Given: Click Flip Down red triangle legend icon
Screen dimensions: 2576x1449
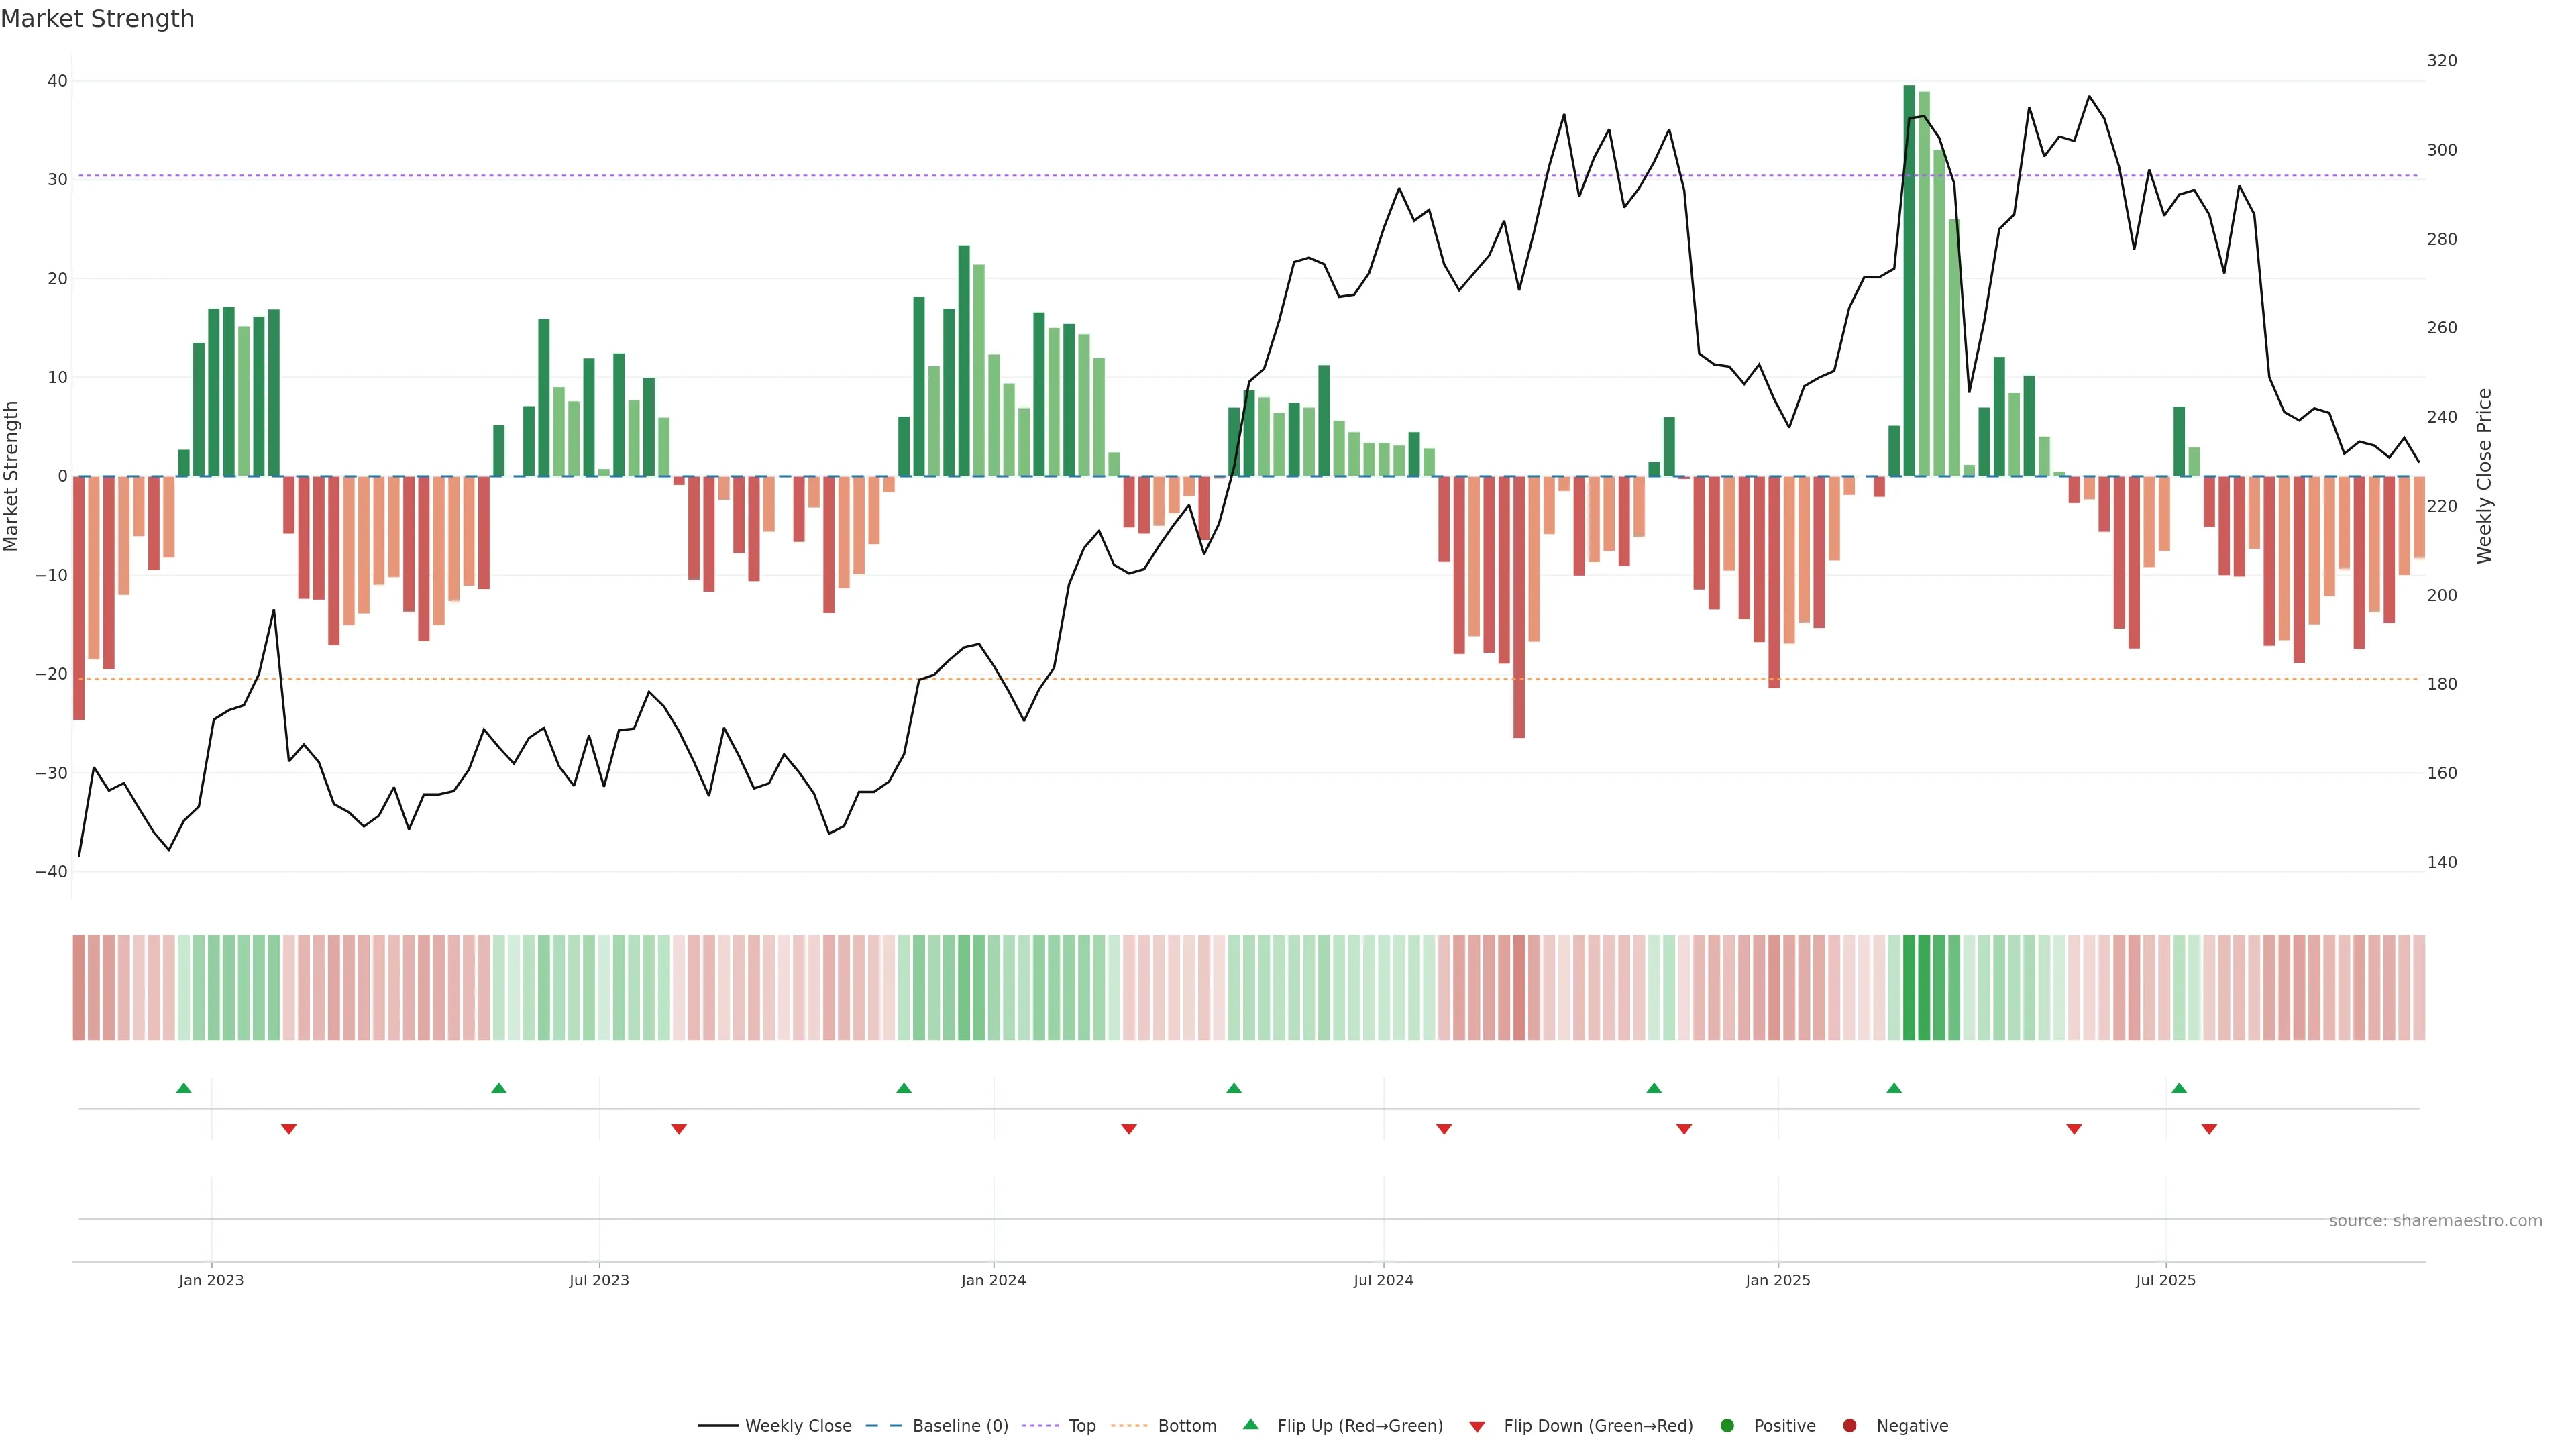Looking at the screenshot, I should coord(1477,1426).
